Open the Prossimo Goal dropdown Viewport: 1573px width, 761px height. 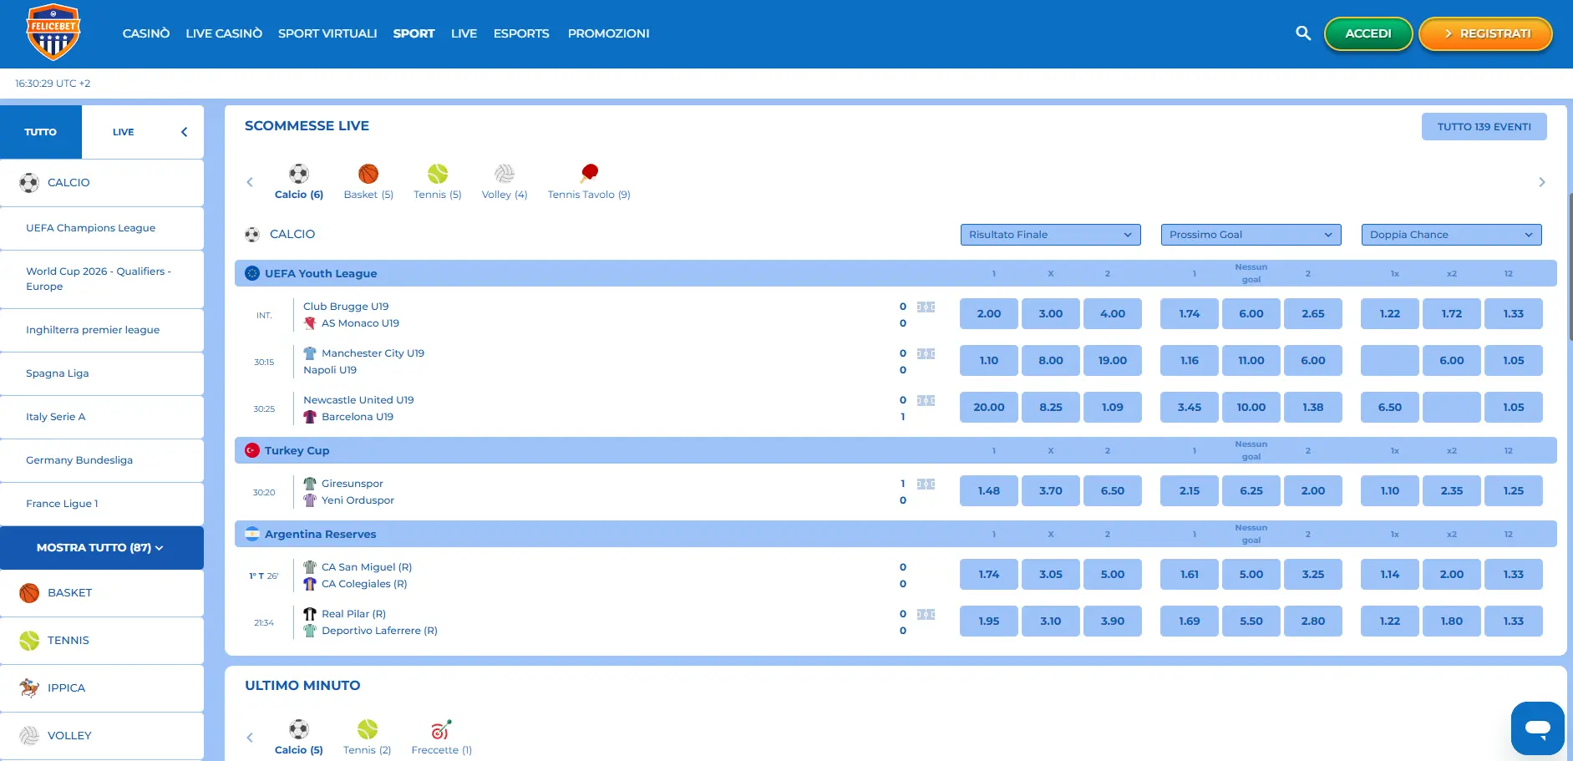click(1251, 235)
